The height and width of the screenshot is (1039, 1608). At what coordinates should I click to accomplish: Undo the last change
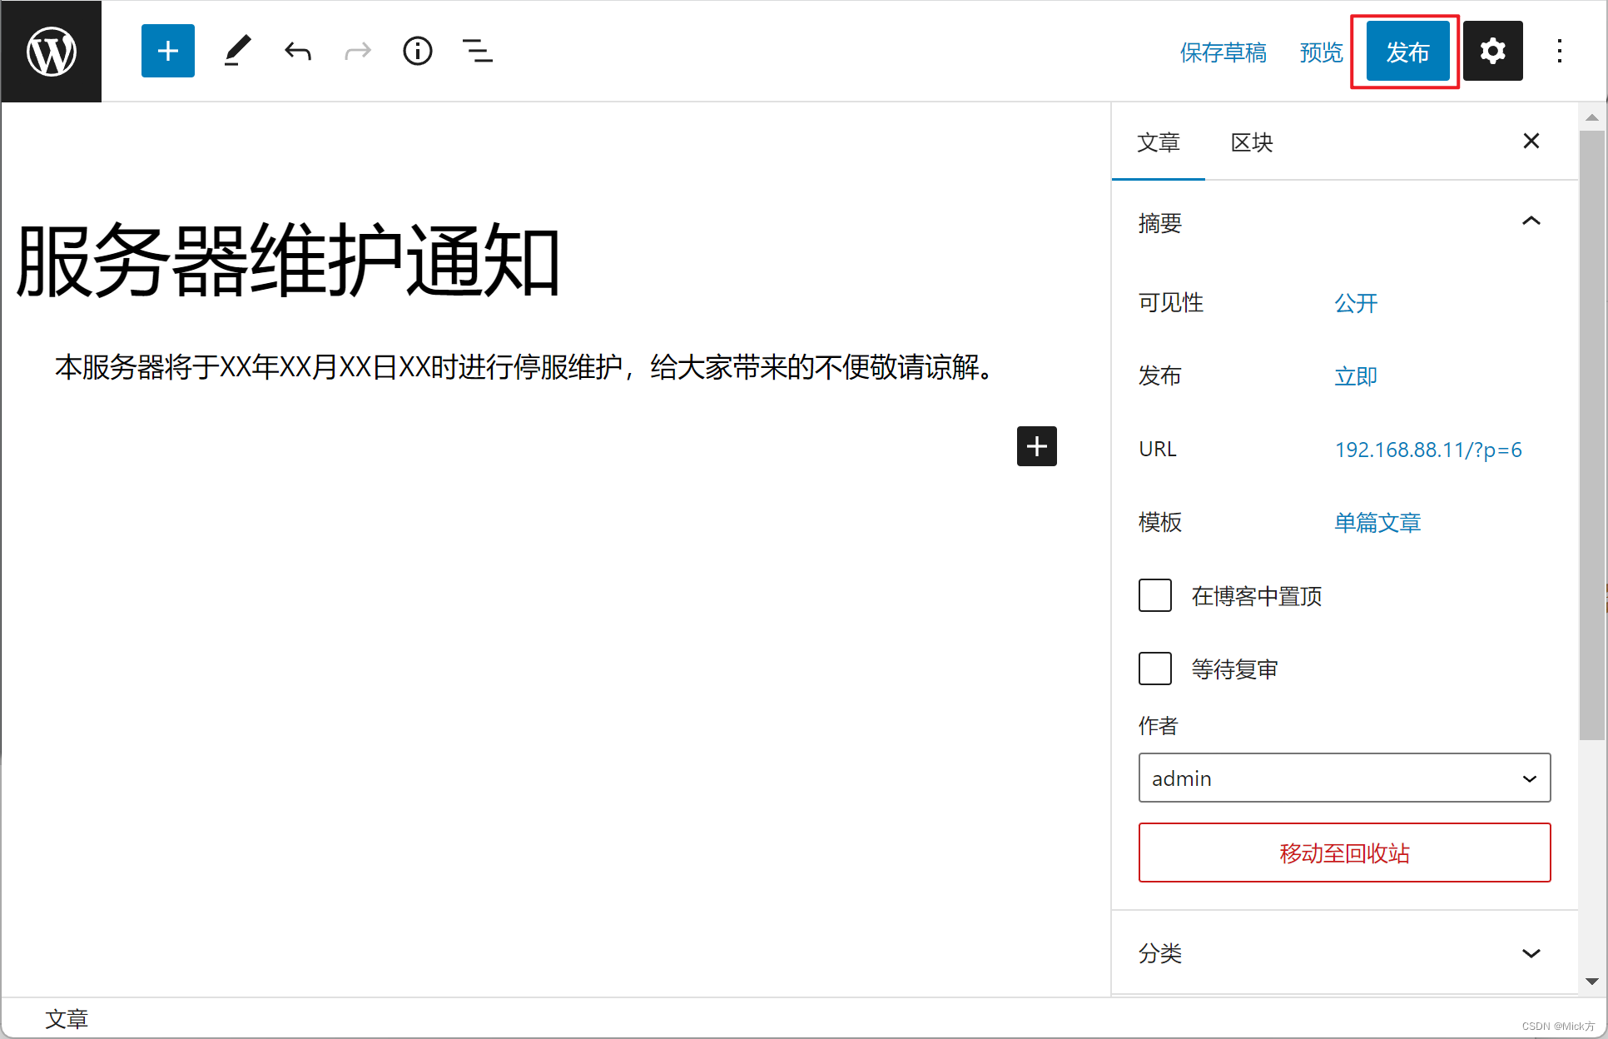(297, 52)
